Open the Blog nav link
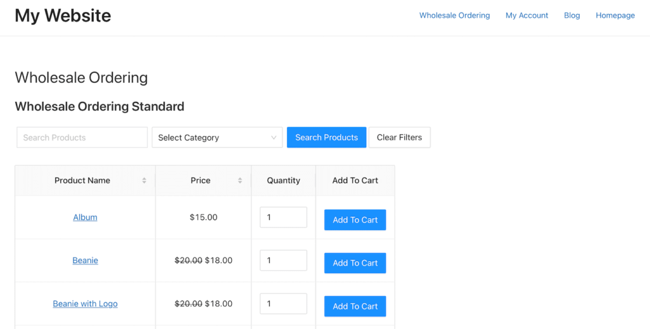650x329 pixels. pos(572,15)
